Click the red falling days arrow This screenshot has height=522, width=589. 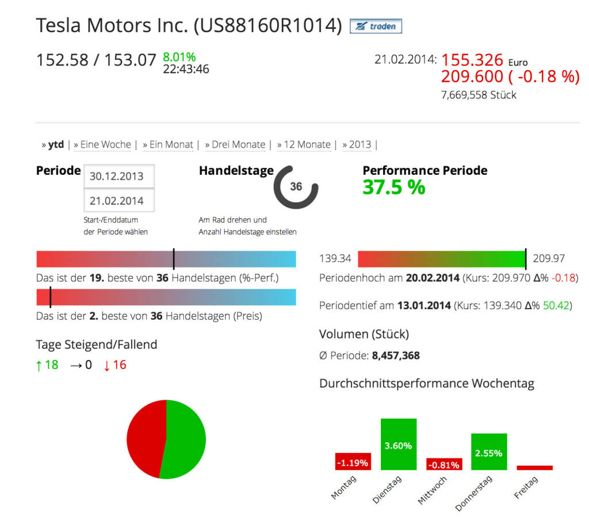(106, 365)
